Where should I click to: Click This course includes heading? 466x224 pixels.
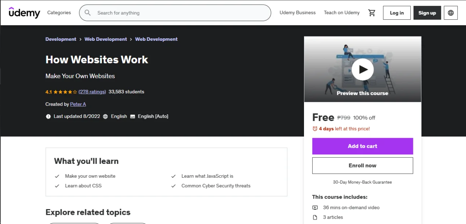point(340,197)
